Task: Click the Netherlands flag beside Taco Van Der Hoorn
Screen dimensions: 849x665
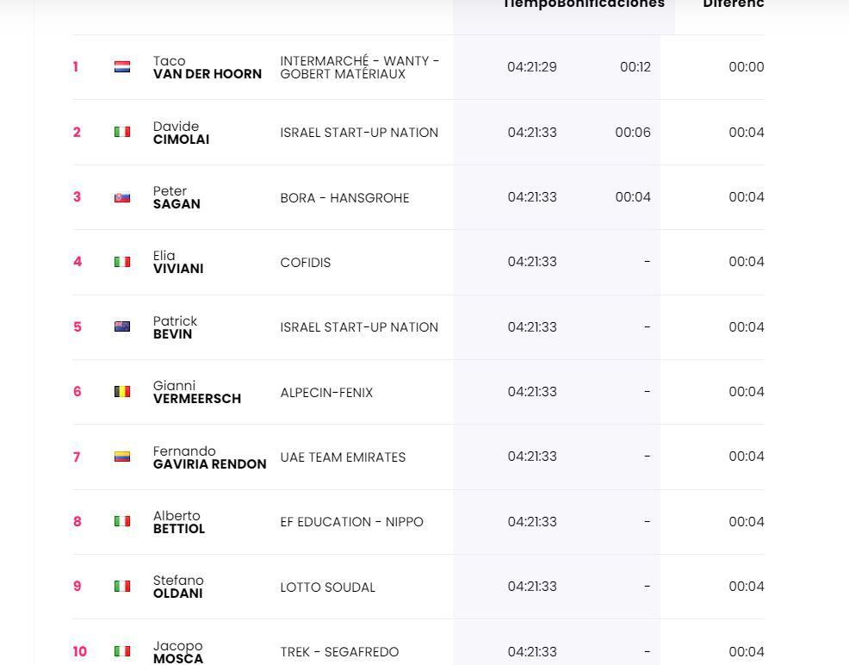Action: click(122, 67)
